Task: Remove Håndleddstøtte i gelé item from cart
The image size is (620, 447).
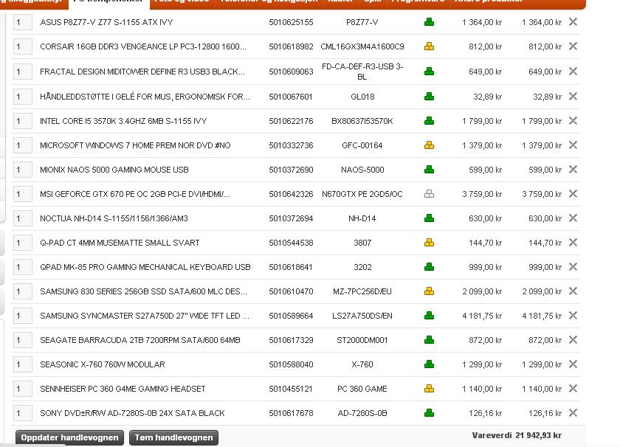Action: tap(573, 96)
